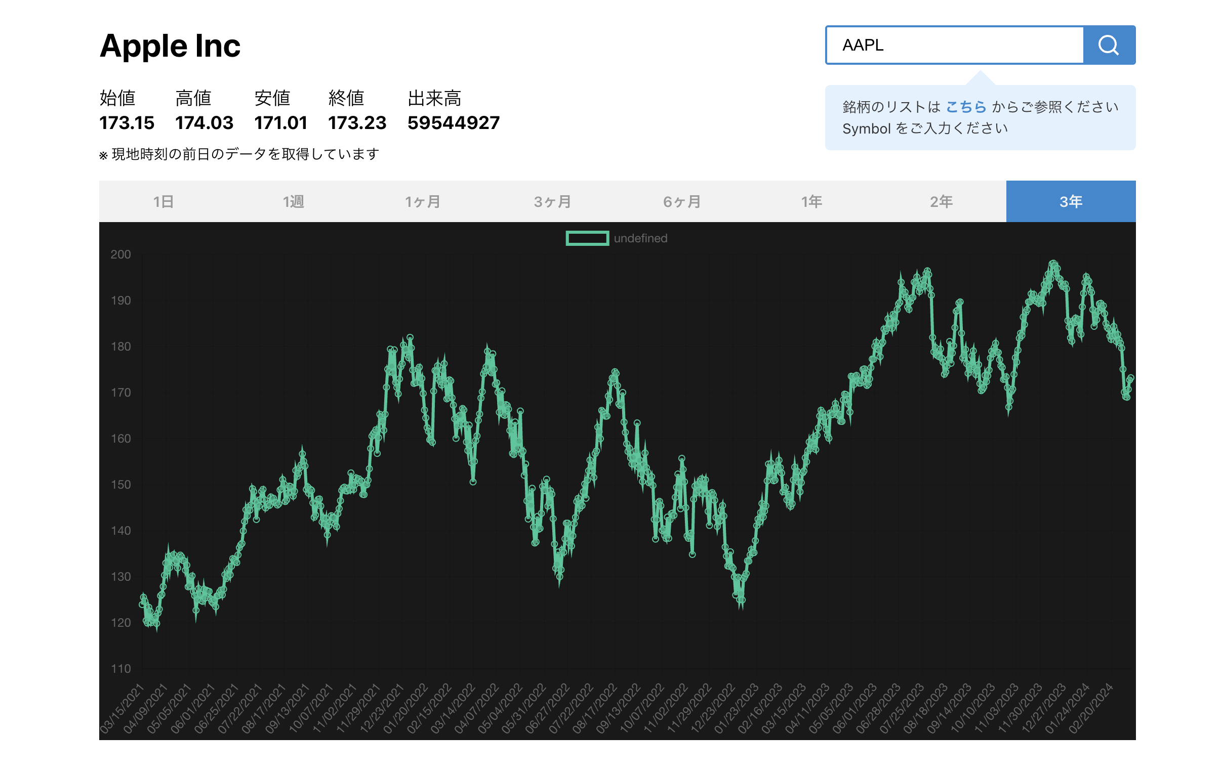Select the 1日 range tab
The width and height of the screenshot is (1222, 774).
click(x=164, y=201)
